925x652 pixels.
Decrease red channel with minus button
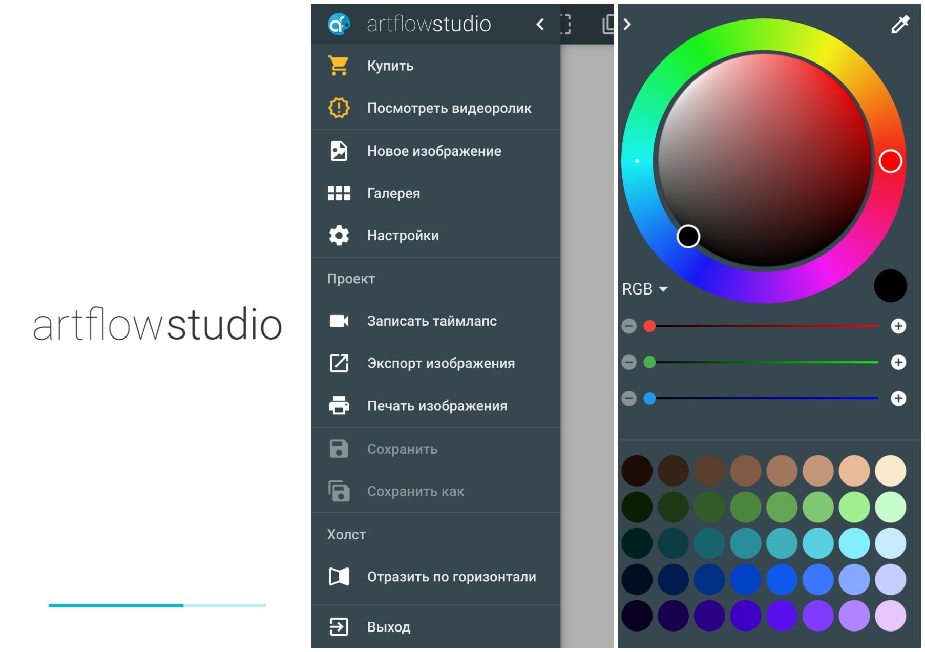pos(629,326)
